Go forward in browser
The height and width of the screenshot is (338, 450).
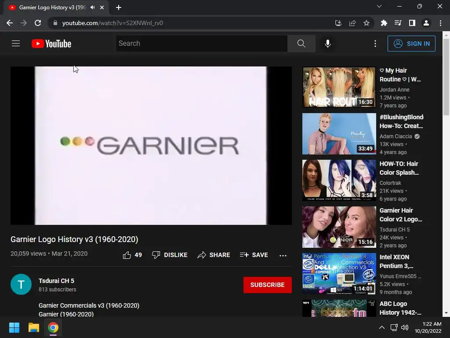click(24, 23)
